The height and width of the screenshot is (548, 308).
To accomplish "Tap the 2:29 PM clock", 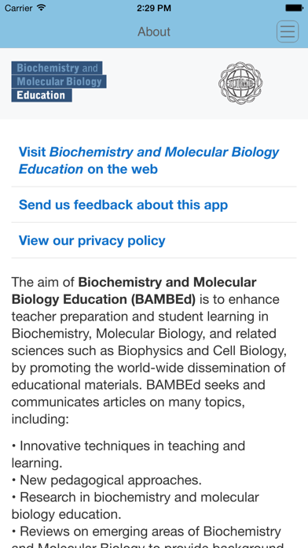I will (154, 8).
